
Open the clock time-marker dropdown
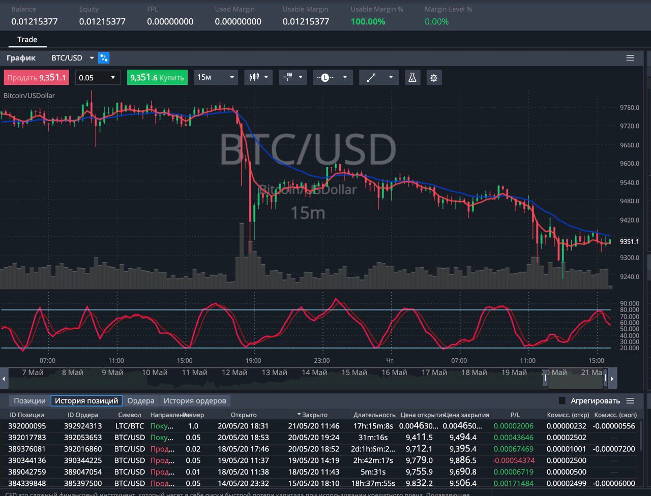(333, 77)
